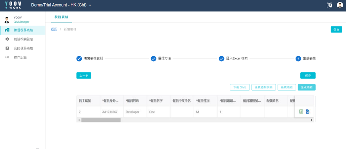Click the 填寫表格資料 completed step checkmark
Image resolution: width=346 pixels, height=149 pixels.
pyautogui.click(x=79, y=59)
